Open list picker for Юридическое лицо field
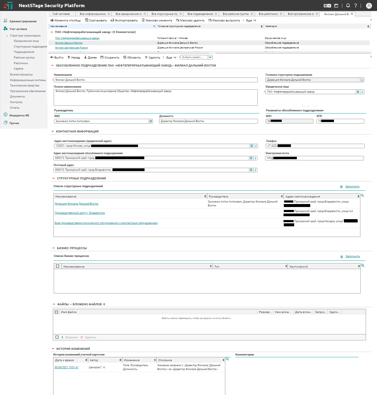Screen dimensions: 377x395 pyautogui.click(x=358, y=92)
